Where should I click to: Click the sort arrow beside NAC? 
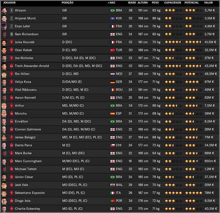tap(109, 3)
